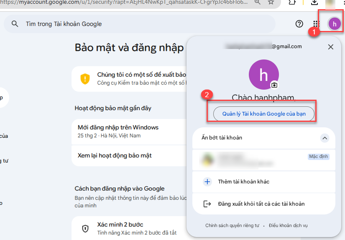345x240 pixels.
Task: Click the camera icon to change profile photo
Action: [x=274, y=85]
